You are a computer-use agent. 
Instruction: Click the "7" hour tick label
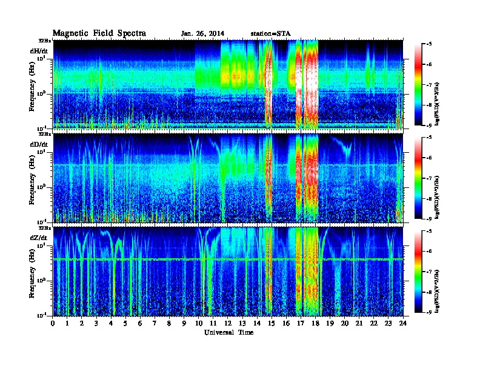click(x=155, y=324)
